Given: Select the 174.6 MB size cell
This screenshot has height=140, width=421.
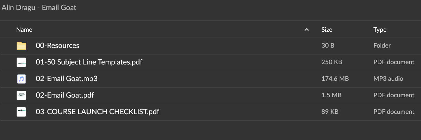Looking at the screenshot, I should coord(335,79).
